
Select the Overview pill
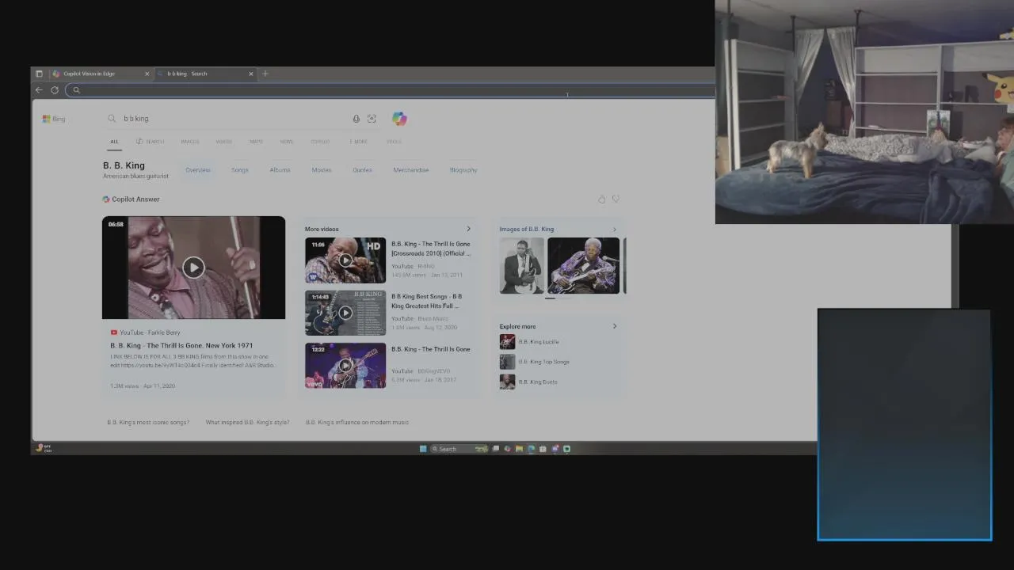198,170
